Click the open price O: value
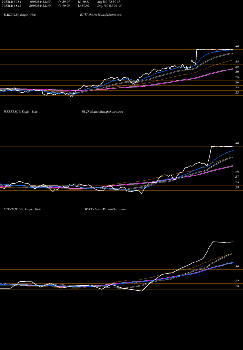The width and height of the screenshot is (243, 350). tap(65, 1)
